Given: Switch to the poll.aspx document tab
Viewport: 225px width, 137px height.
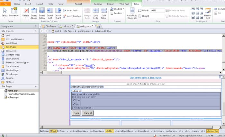Looking at the screenshot, I should tap(67, 26).
